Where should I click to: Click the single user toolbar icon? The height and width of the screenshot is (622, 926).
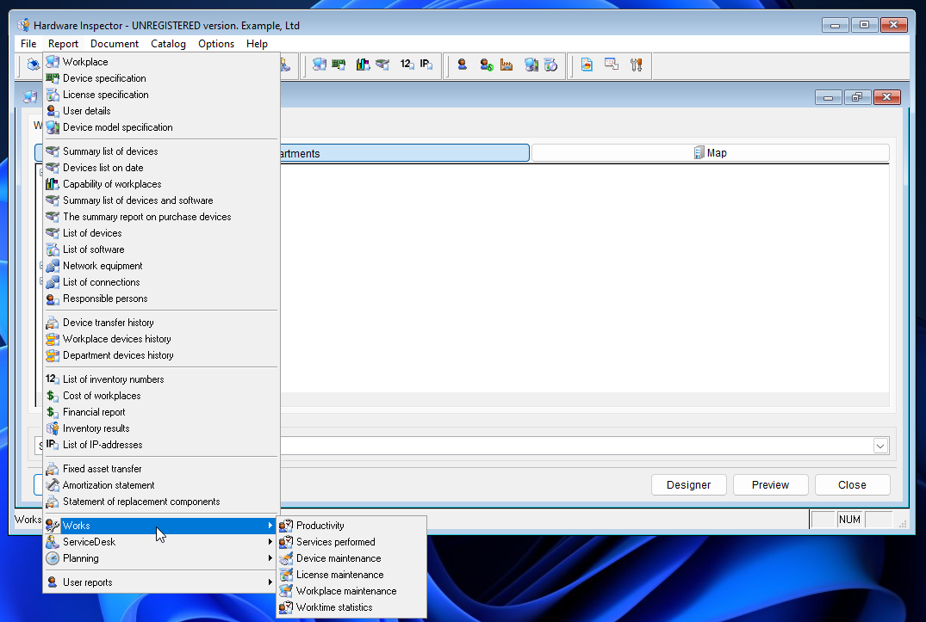coord(463,65)
